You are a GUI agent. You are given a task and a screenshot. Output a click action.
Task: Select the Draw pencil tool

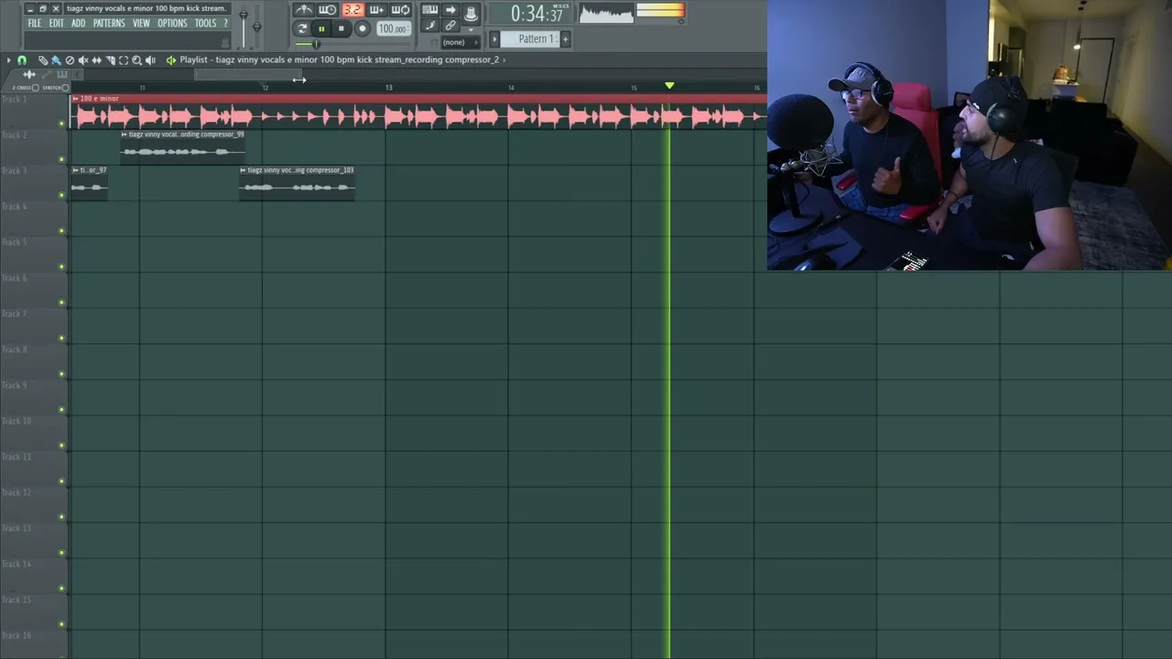(x=42, y=60)
